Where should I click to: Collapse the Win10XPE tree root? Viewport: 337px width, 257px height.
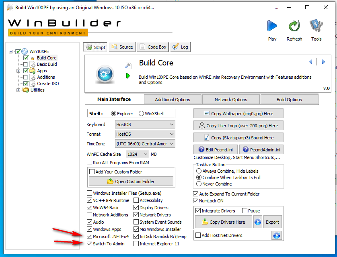point(10,51)
